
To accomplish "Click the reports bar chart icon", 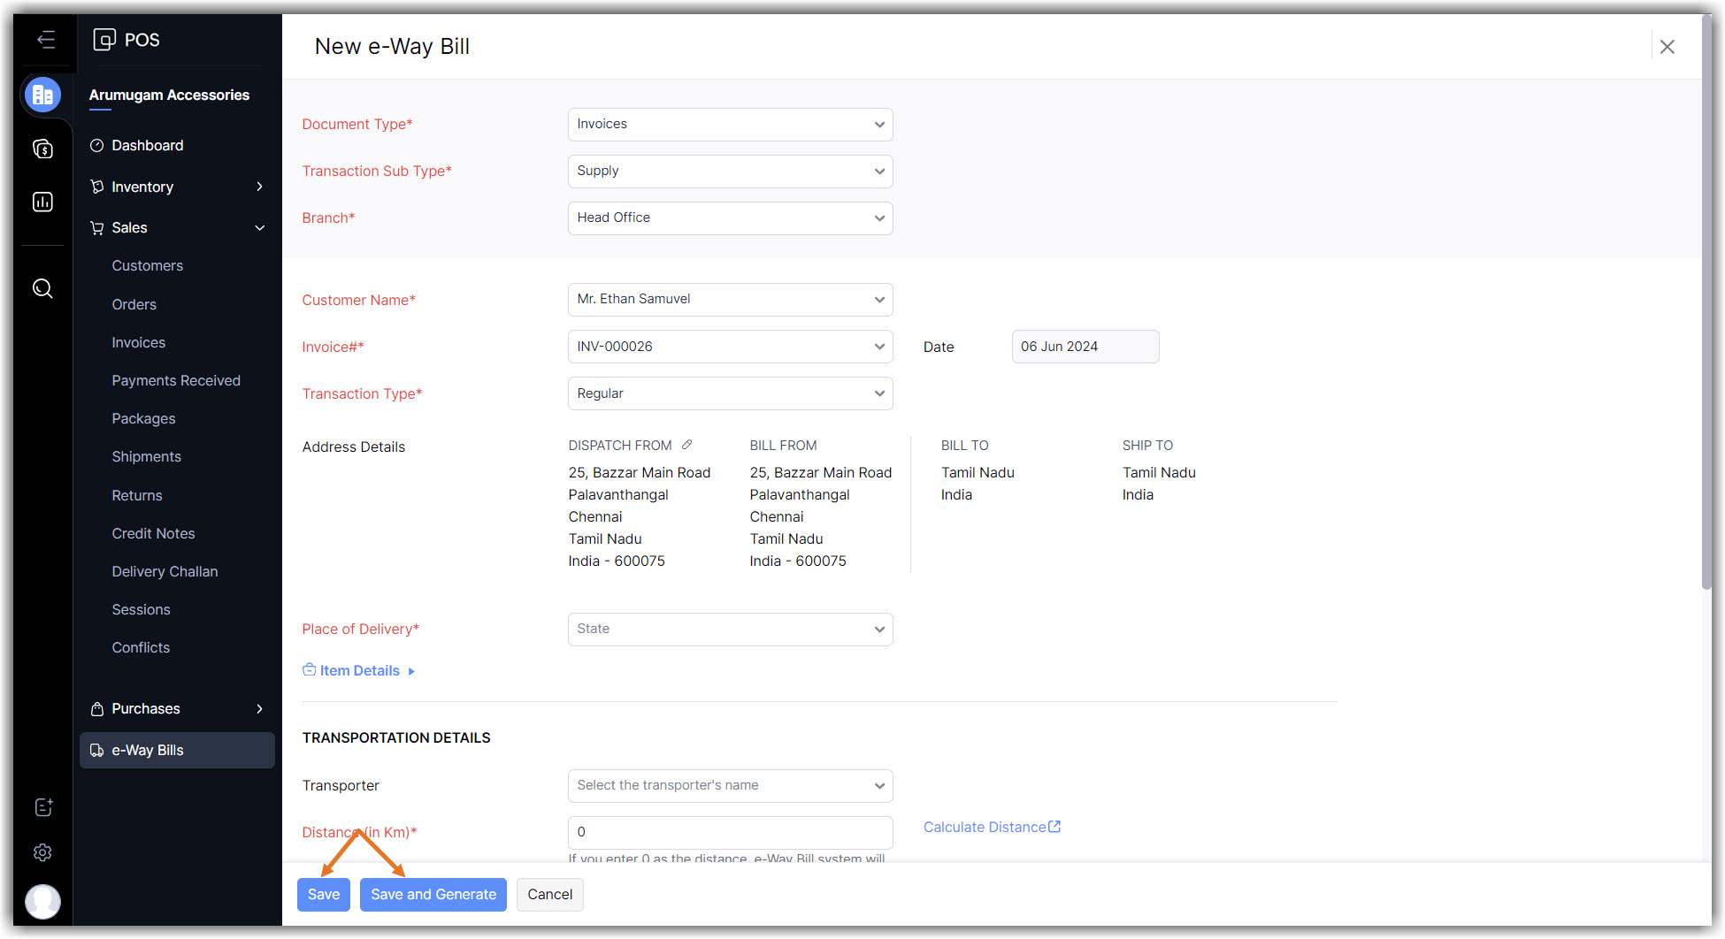I will click(42, 202).
